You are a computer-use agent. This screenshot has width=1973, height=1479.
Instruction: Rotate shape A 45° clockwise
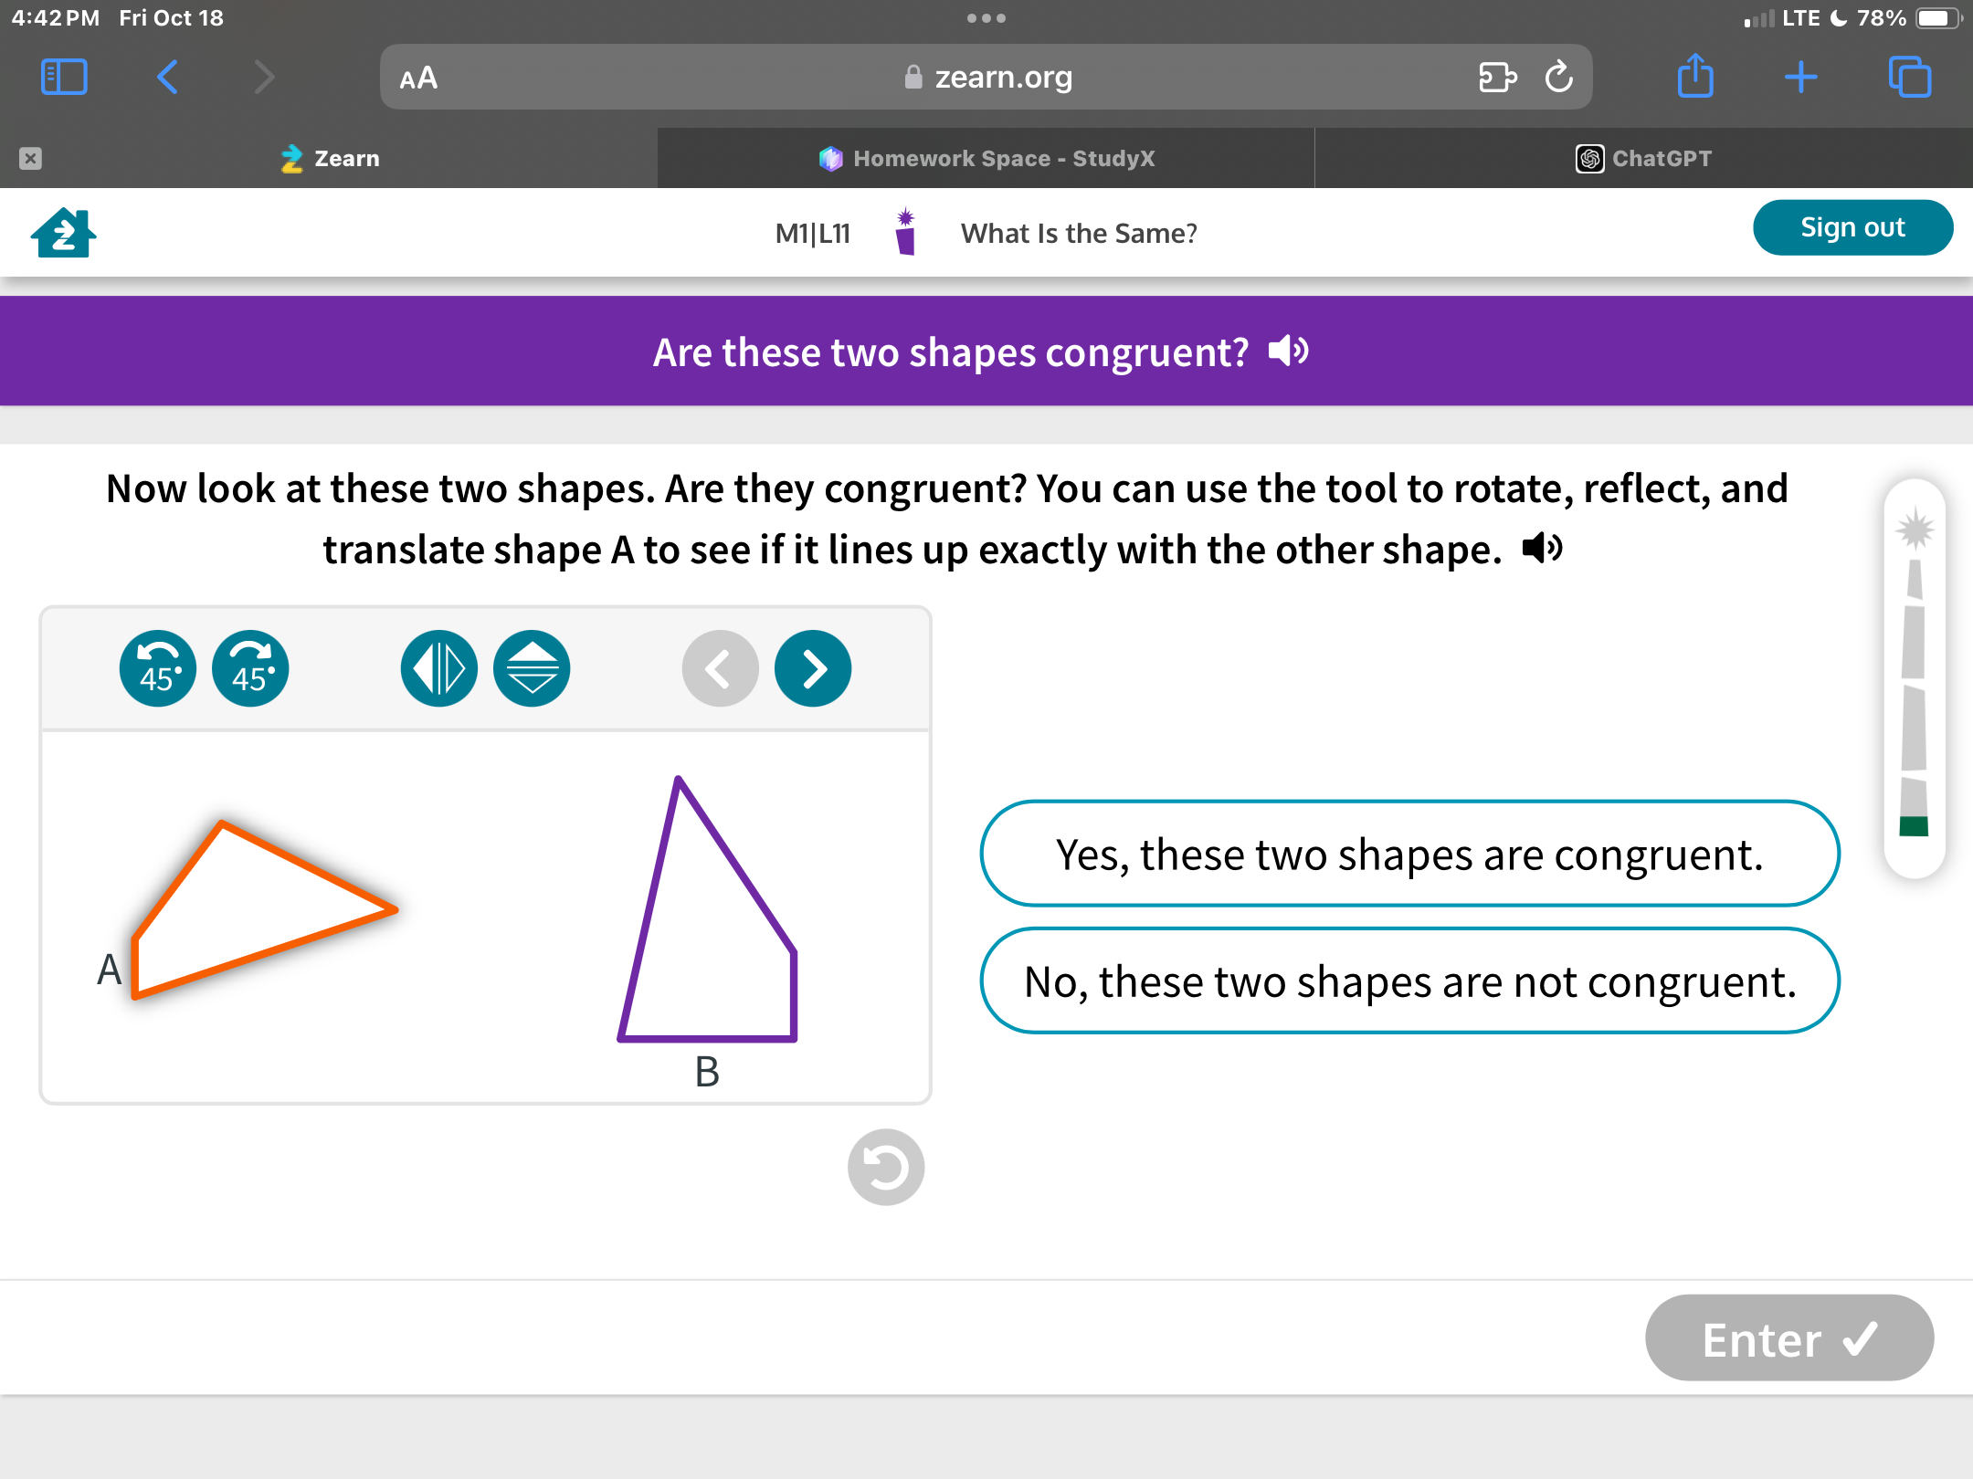[x=250, y=669]
